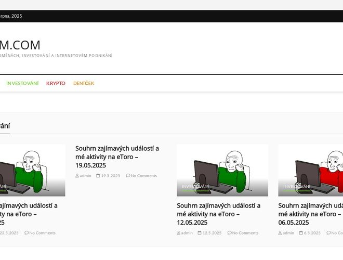Click the author icon of the 19.05.2025 post
This screenshot has width=343, height=260.
(77, 176)
